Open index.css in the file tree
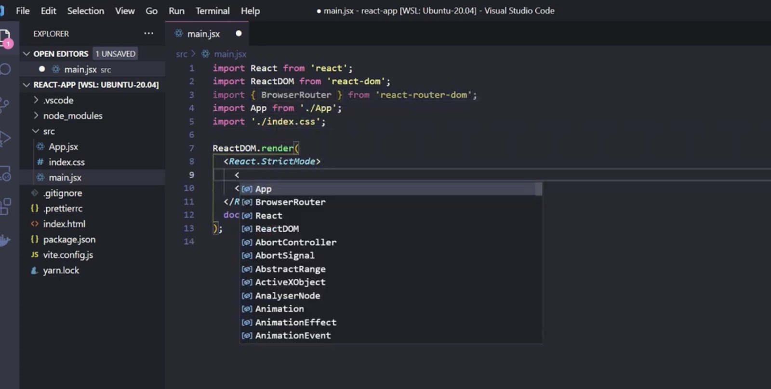Image resolution: width=771 pixels, height=389 pixels. point(66,162)
